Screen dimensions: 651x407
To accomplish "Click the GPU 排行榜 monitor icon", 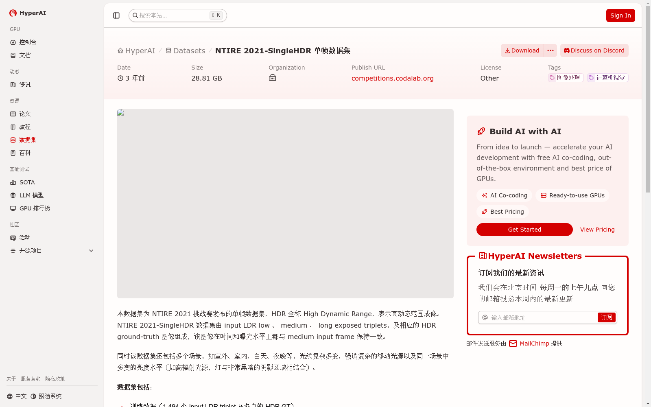I will click(x=13, y=208).
